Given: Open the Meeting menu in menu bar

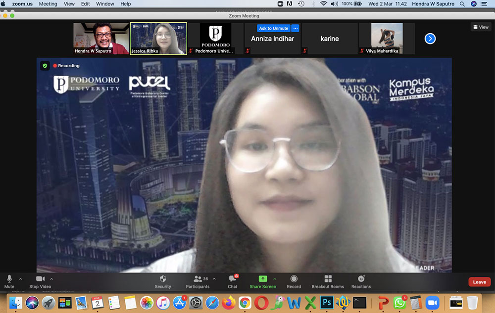Looking at the screenshot, I should coord(48,3).
